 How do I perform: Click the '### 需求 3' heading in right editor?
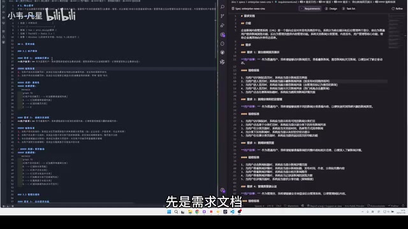tap(258, 142)
